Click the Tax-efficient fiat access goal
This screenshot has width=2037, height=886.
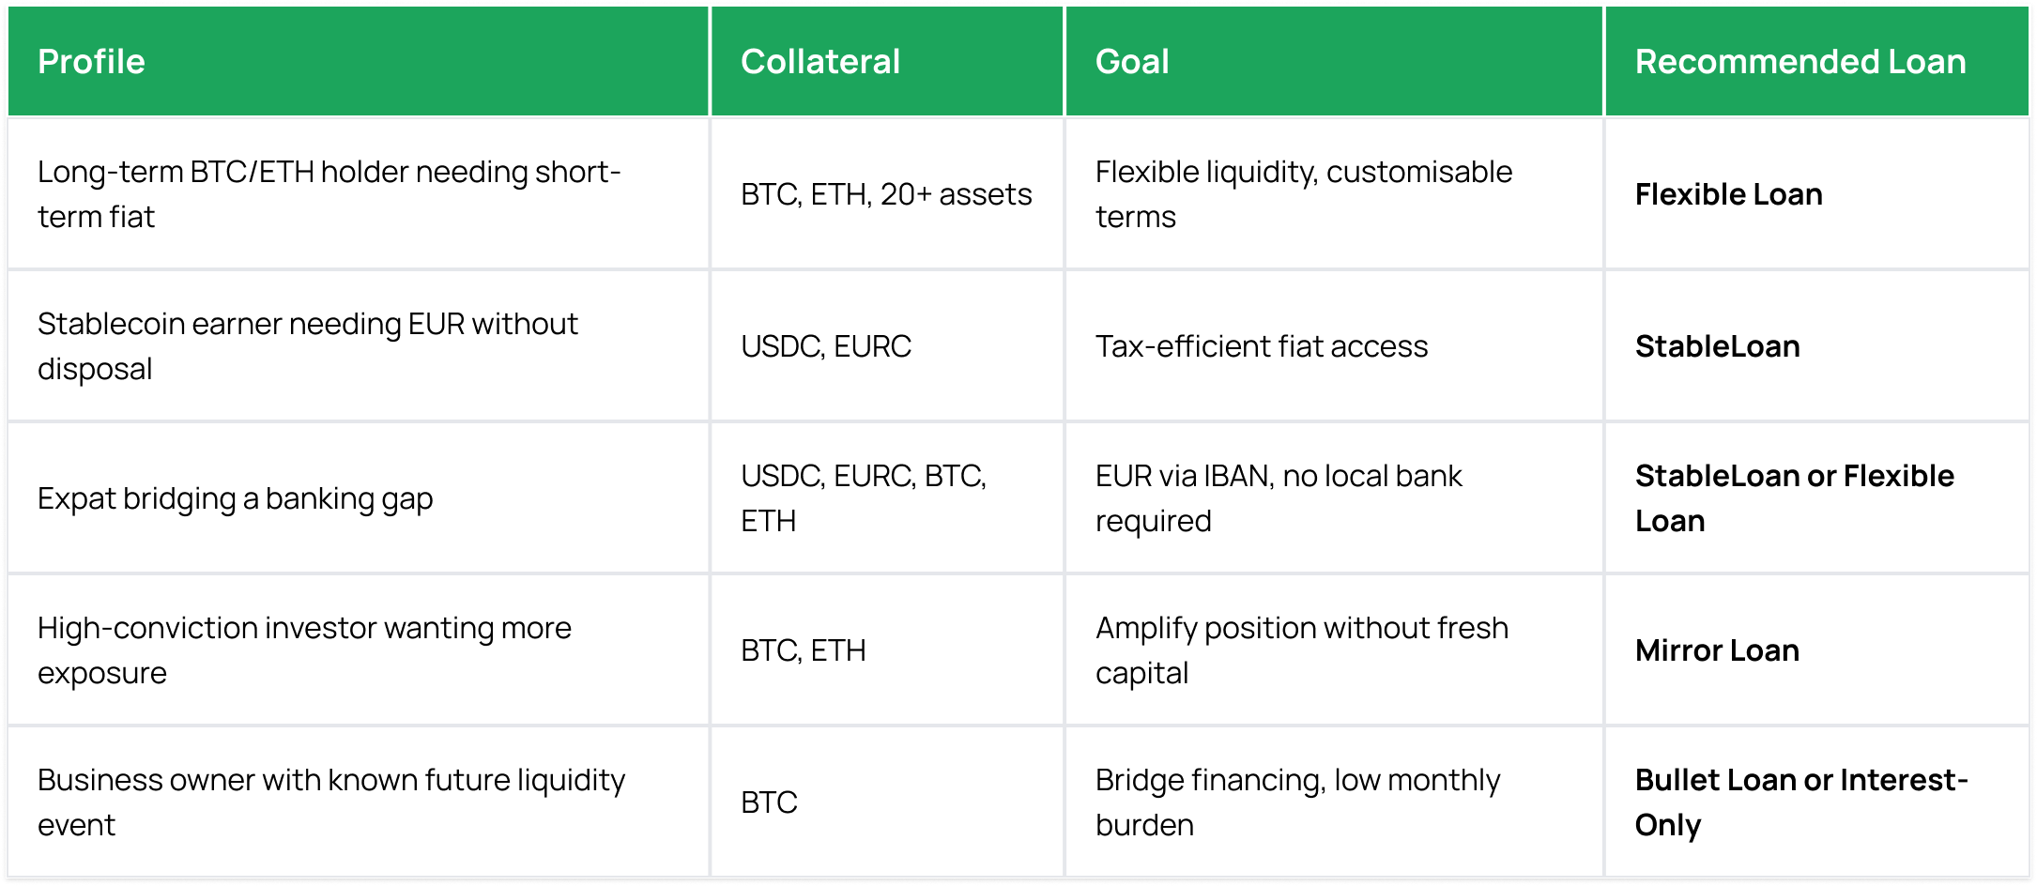pos(1261,346)
